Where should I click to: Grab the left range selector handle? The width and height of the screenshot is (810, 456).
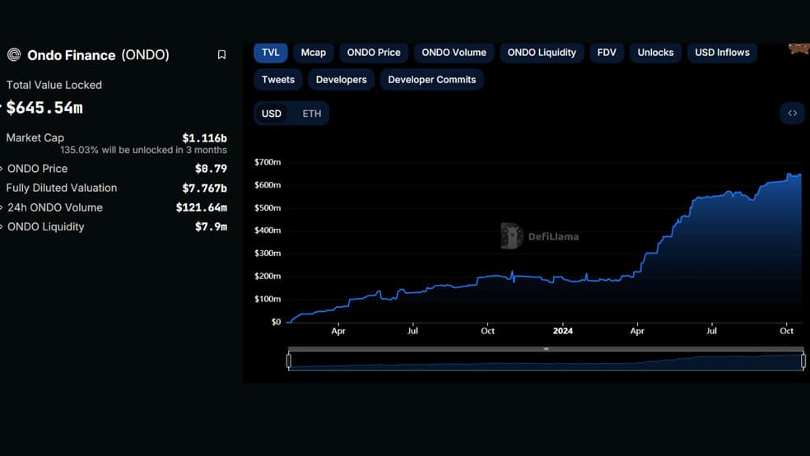pos(289,361)
